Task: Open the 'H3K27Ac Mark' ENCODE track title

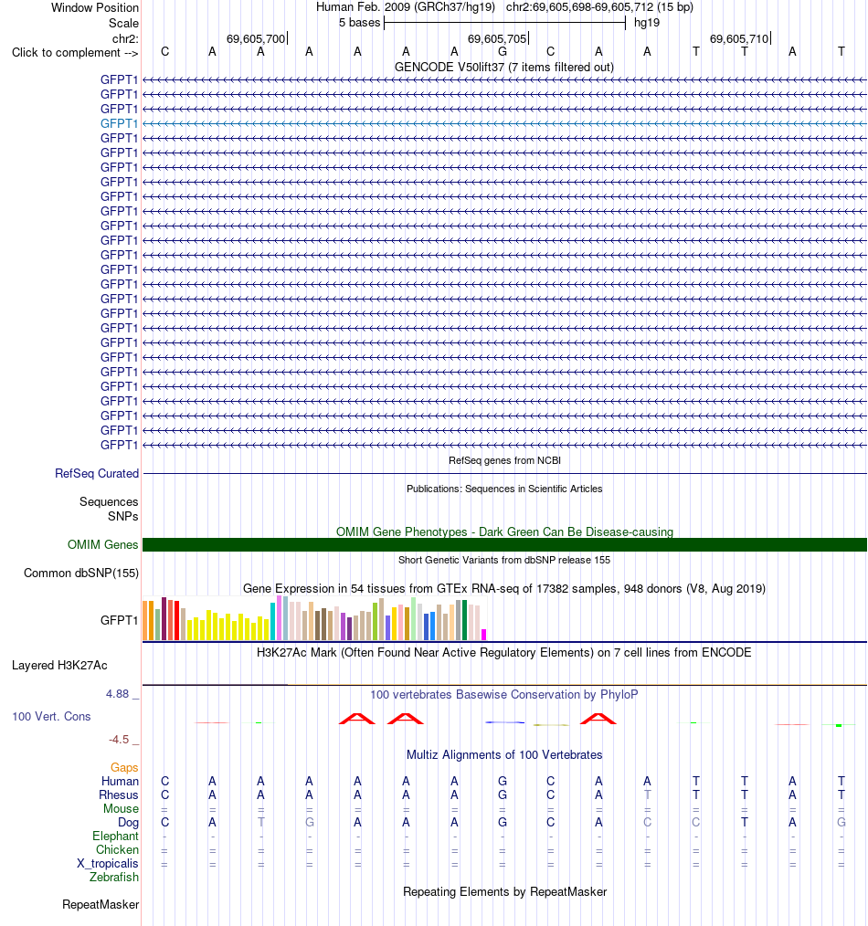Action: pyautogui.click(x=504, y=653)
